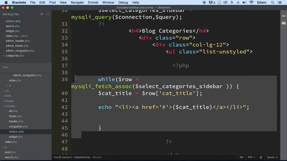
Task: Select sidebar.php in Working Files
Action: 13,21
